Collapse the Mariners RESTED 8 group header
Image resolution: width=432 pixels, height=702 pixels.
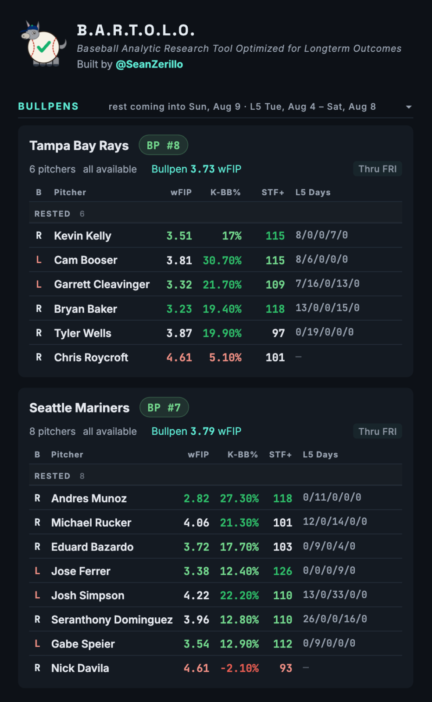coord(216,476)
